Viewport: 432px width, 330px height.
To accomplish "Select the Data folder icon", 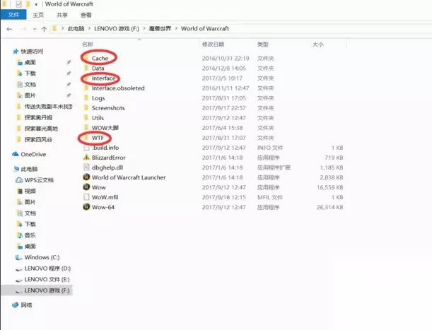I will point(86,68).
